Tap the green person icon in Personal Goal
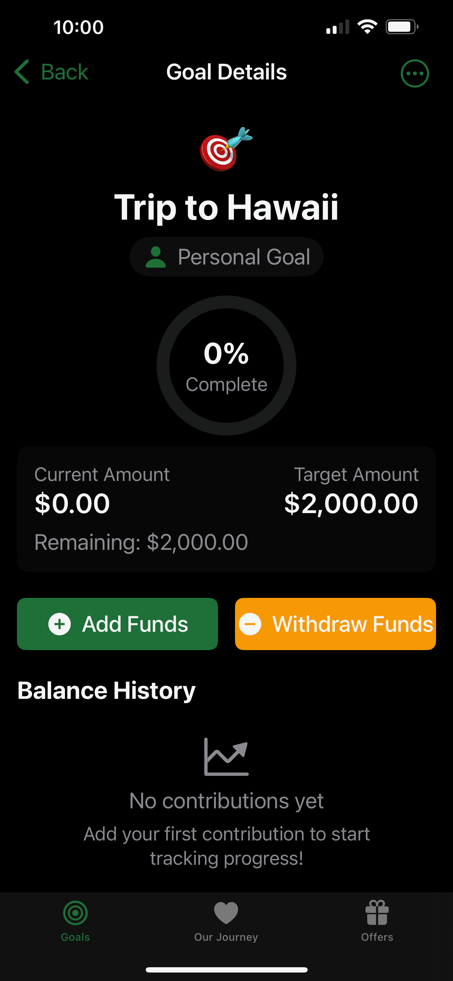 coord(156,257)
